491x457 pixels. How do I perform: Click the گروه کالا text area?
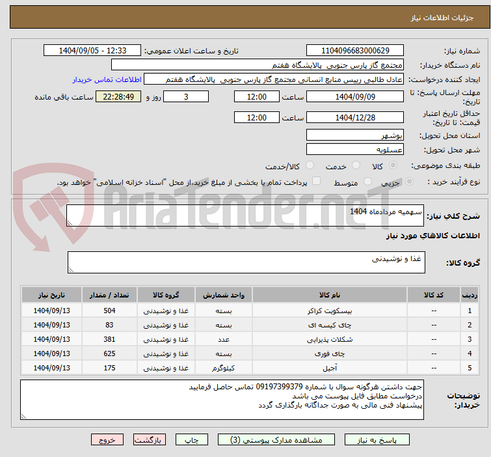point(246,262)
